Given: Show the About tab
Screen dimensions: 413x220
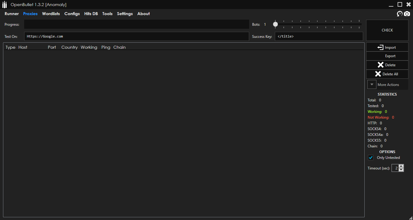Looking at the screenshot, I should point(144,14).
